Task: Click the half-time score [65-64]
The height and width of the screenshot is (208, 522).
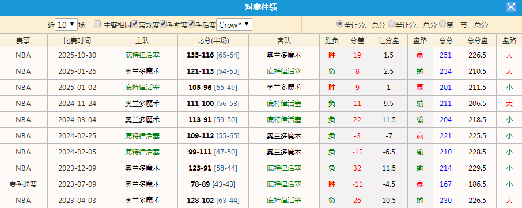Action: [228, 55]
